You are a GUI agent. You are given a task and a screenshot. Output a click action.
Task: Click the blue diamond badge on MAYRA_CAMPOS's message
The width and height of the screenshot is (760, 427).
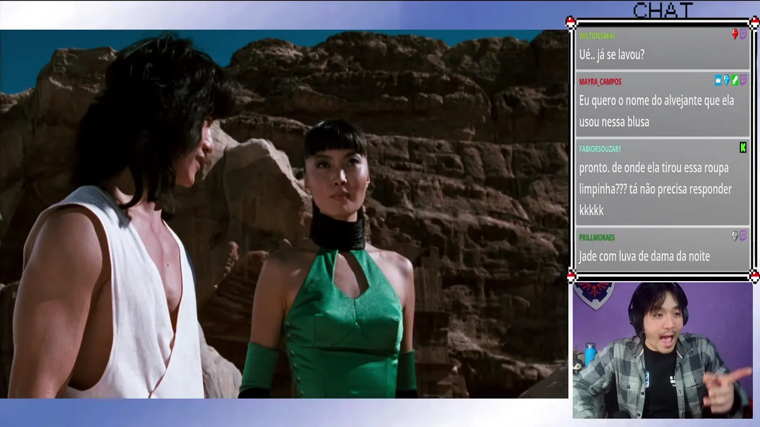(726, 80)
